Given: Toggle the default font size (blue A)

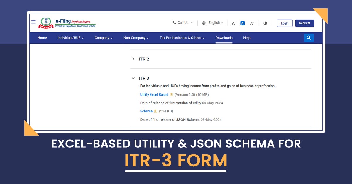Looking at the screenshot, I should coord(242,23).
